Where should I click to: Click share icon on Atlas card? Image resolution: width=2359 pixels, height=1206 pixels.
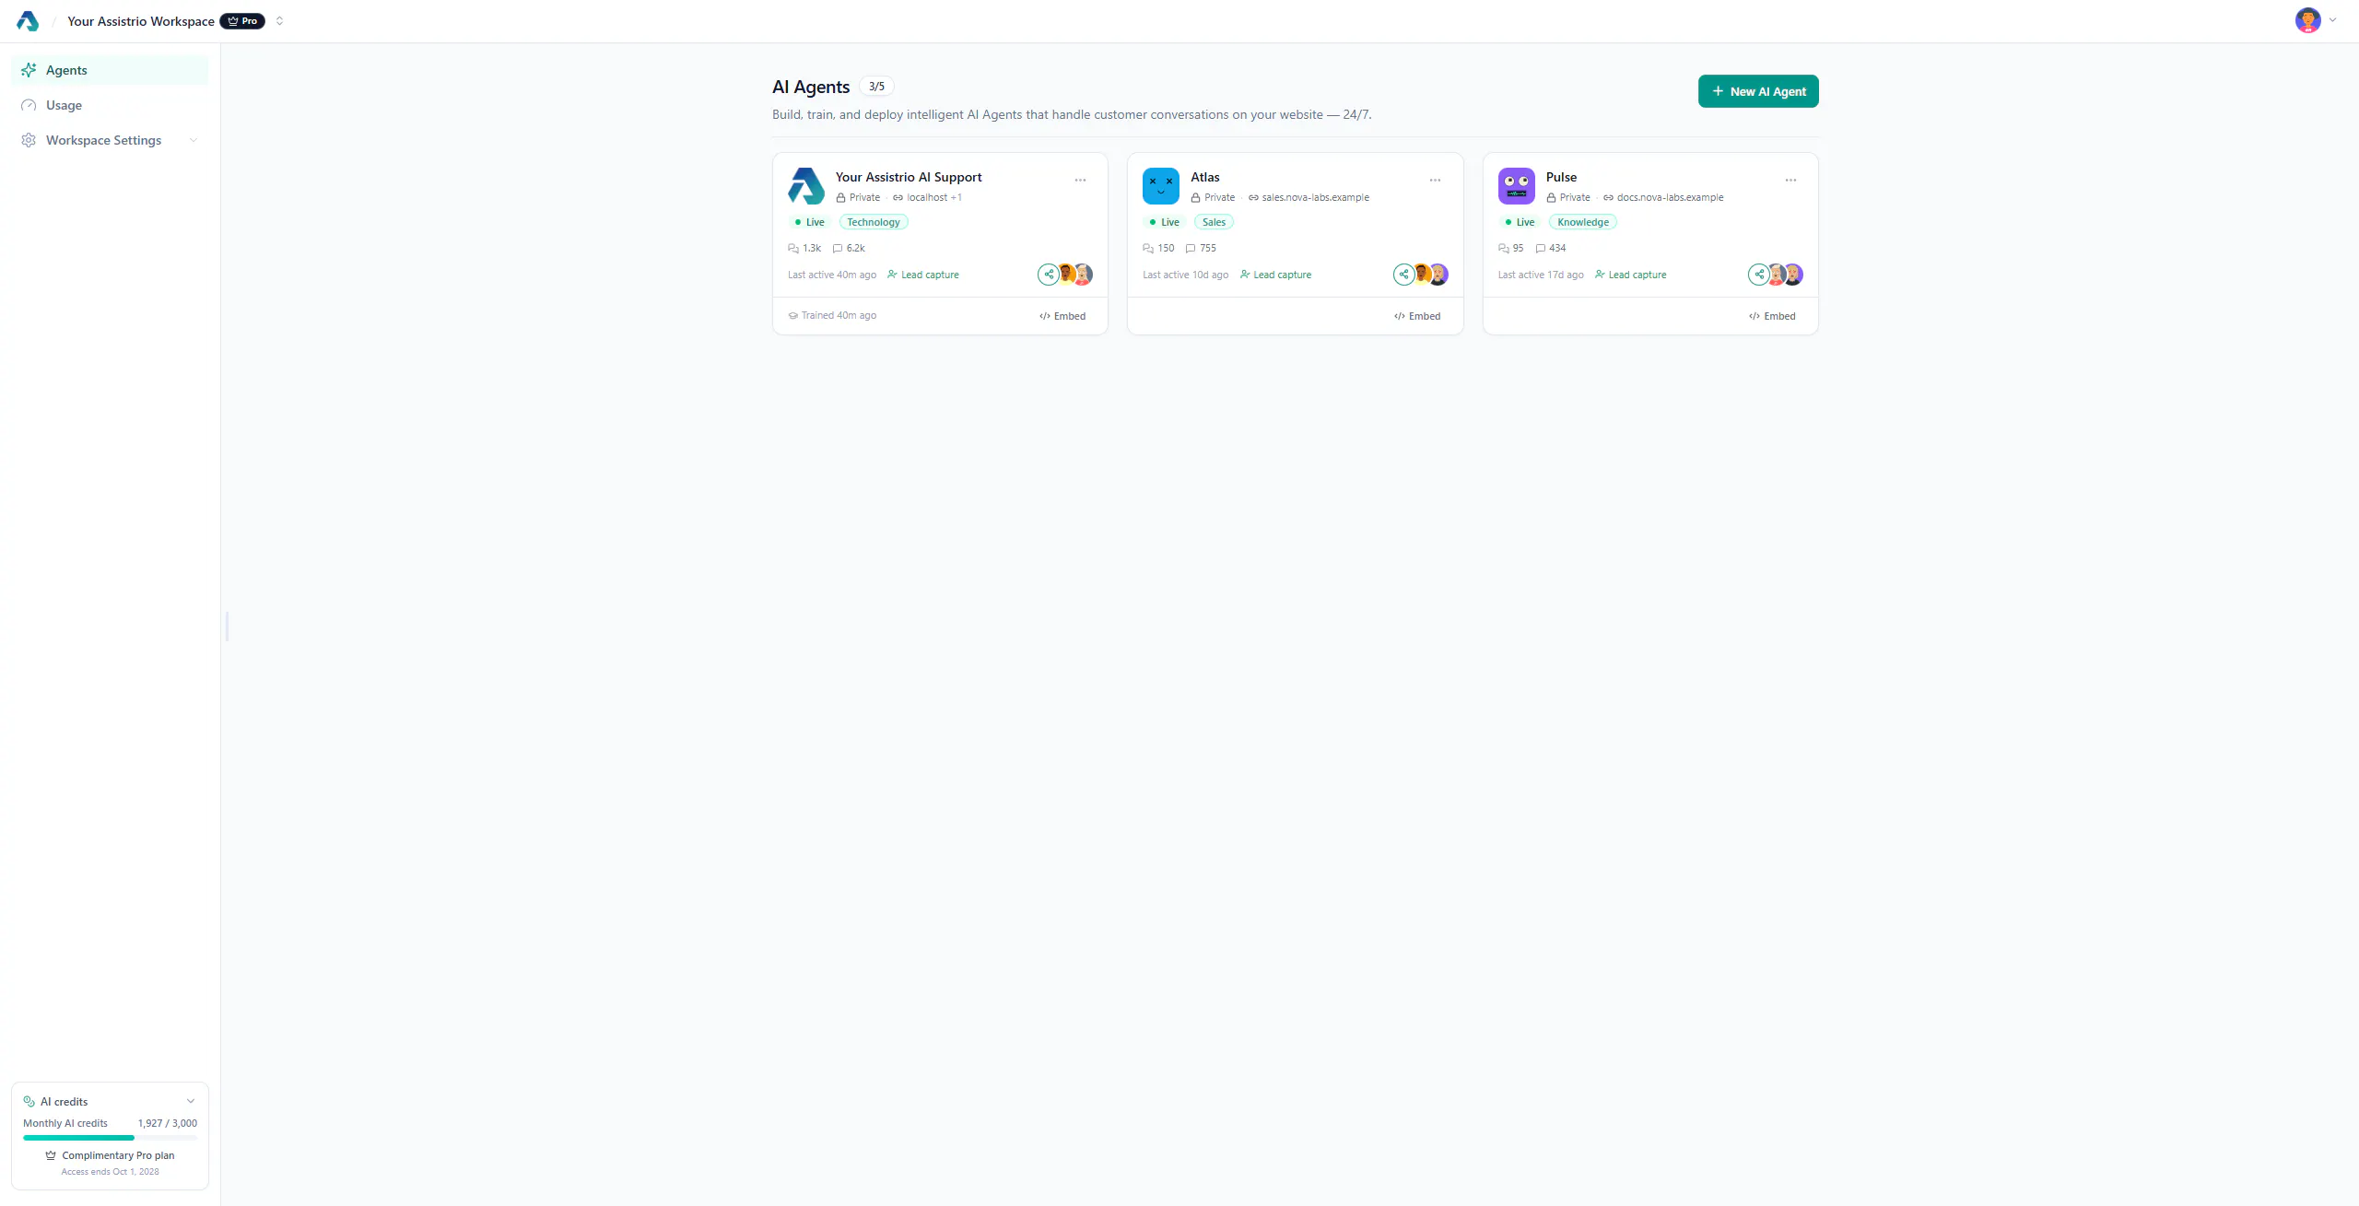(1403, 275)
